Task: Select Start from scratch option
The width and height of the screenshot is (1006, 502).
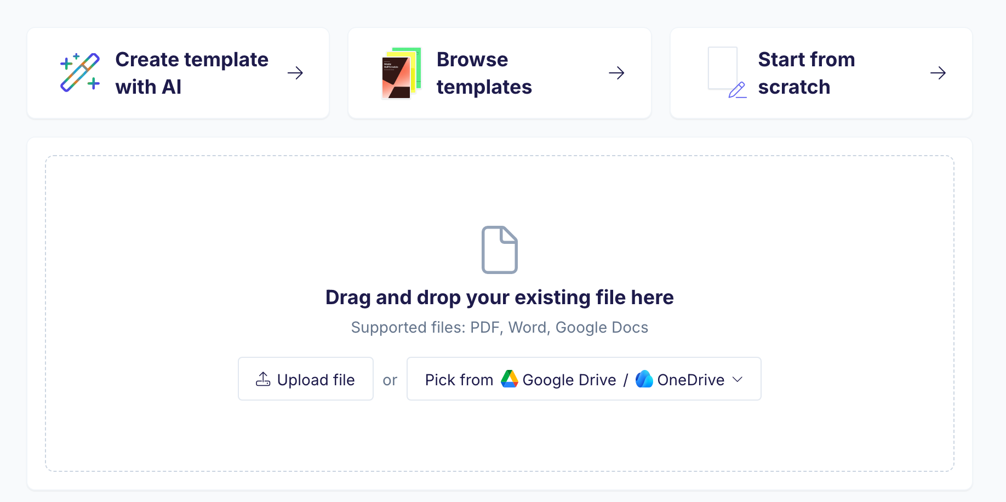Action: coord(821,73)
